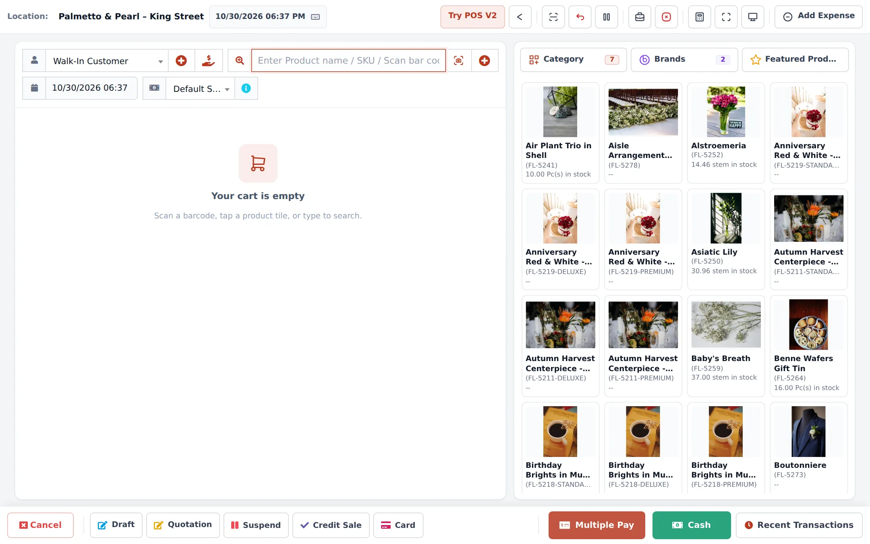Select the Asiatic Lily product tile

(726, 239)
